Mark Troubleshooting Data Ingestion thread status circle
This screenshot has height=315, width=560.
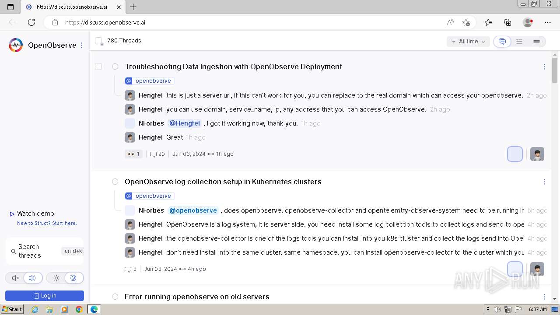click(x=115, y=66)
